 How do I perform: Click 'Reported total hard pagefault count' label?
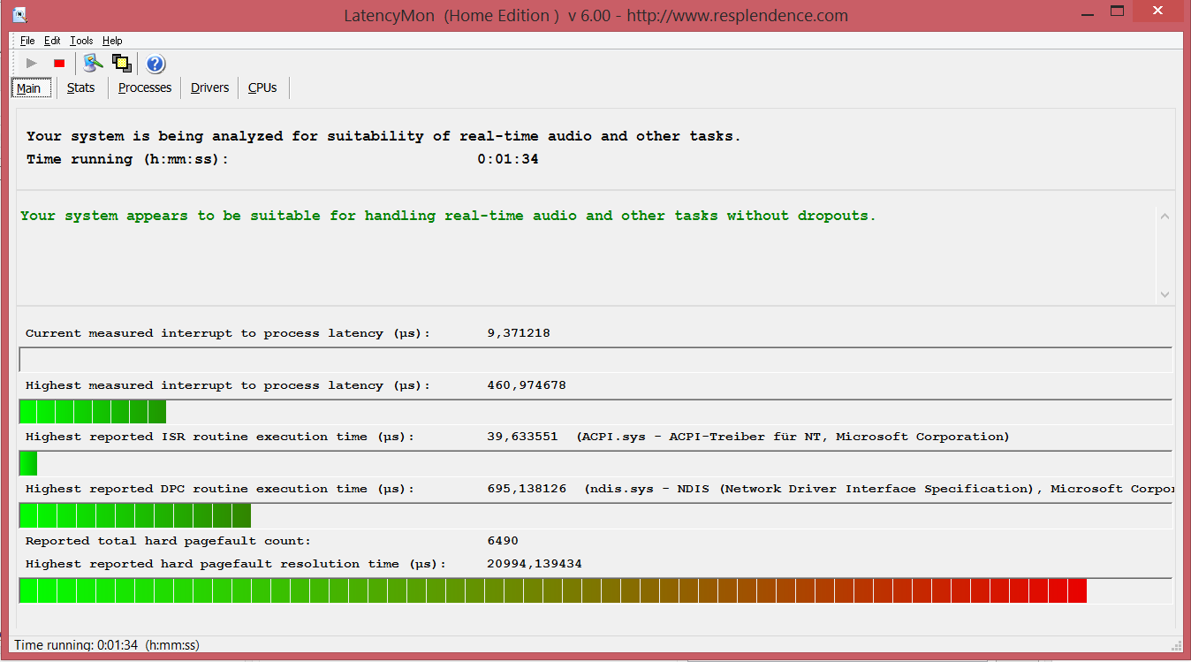click(168, 541)
